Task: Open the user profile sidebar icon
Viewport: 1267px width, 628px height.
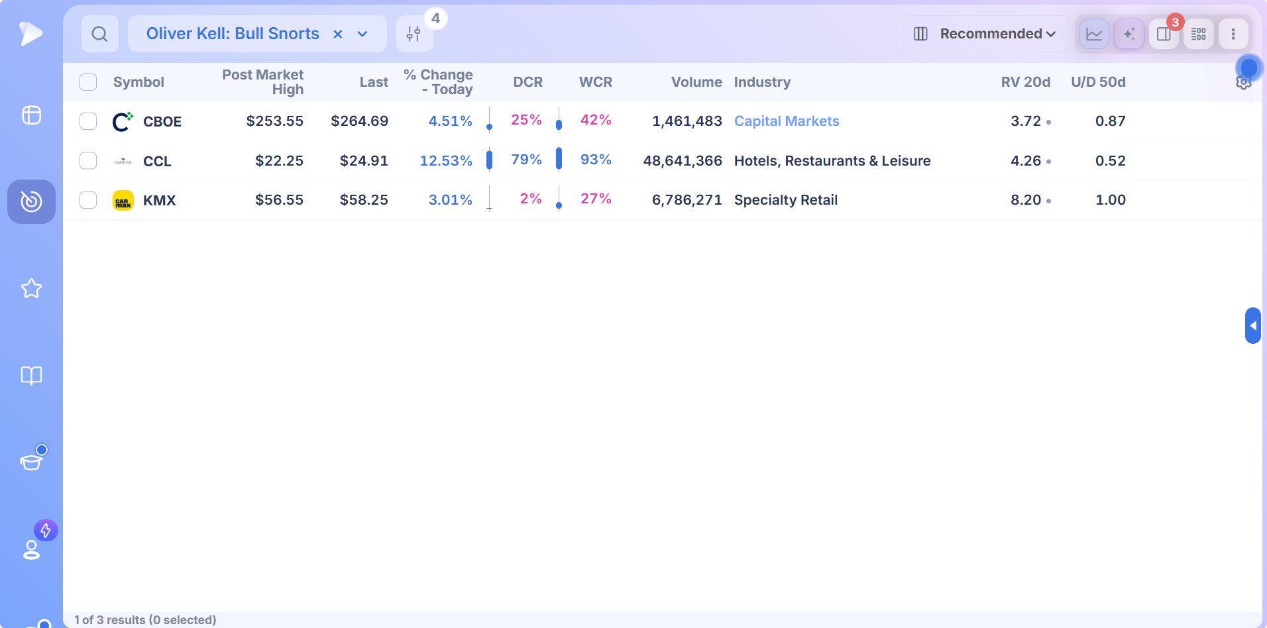Action: pos(31,550)
